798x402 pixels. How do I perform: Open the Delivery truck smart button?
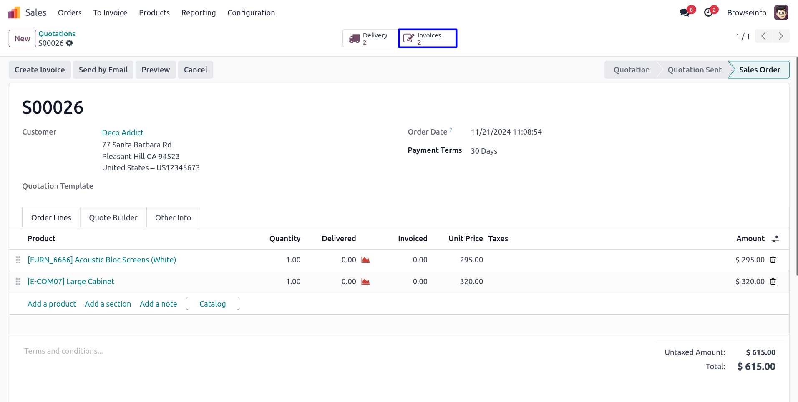(x=370, y=38)
